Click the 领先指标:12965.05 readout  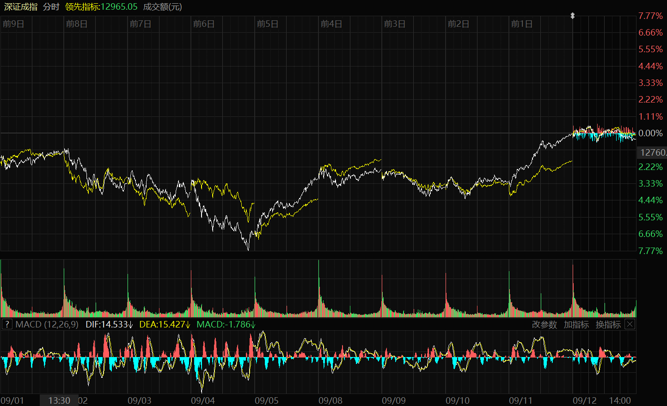click(101, 6)
